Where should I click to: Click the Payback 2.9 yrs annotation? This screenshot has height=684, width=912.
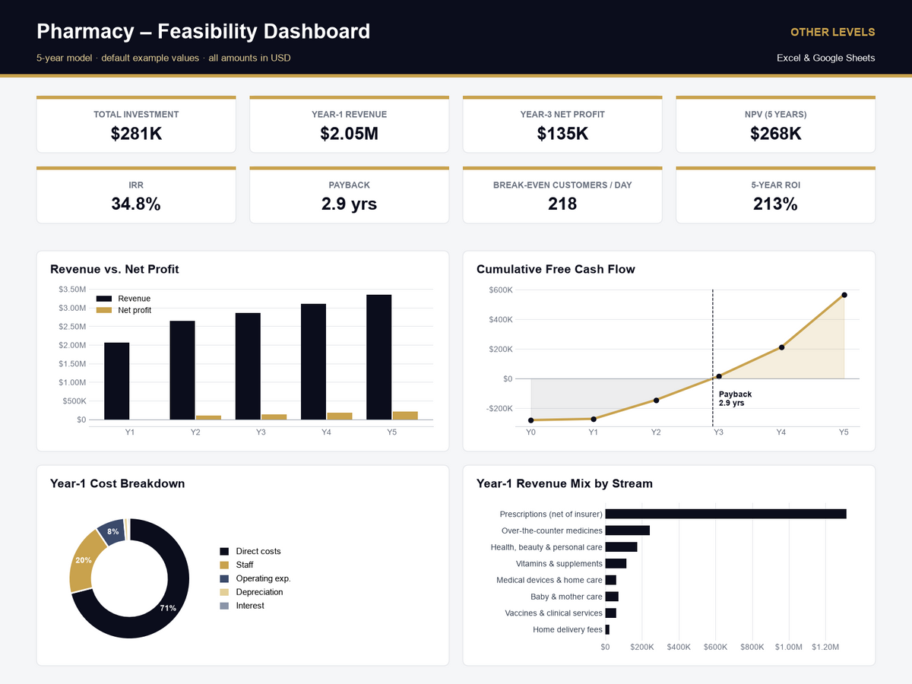(735, 398)
